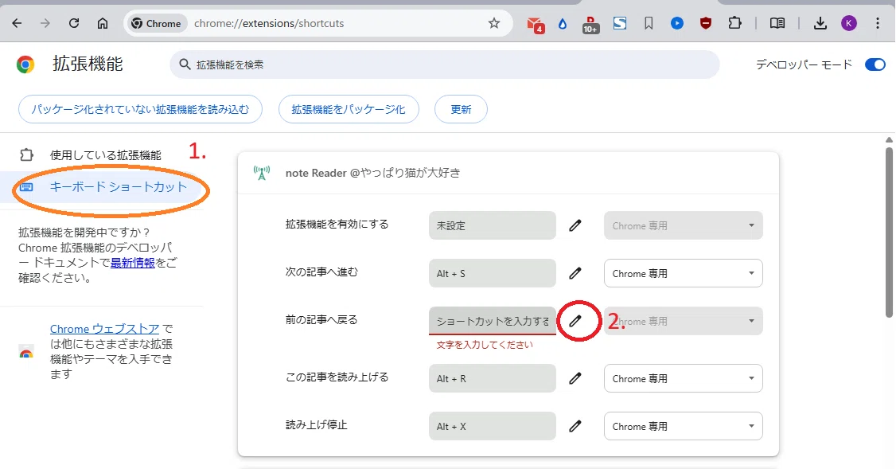The height and width of the screenshot is (469, 896).
Task: Open the purple K profile avatar
Action: pos(849,23)
